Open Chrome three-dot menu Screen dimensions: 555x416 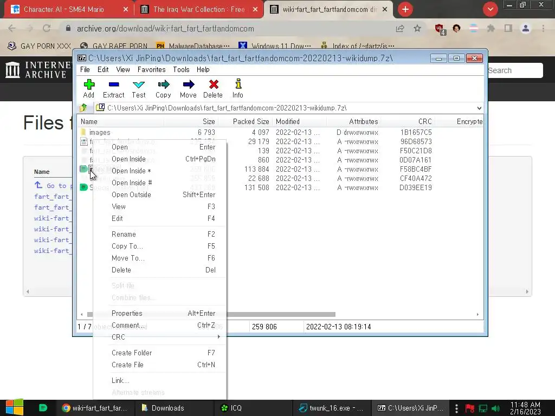point(543,28)
